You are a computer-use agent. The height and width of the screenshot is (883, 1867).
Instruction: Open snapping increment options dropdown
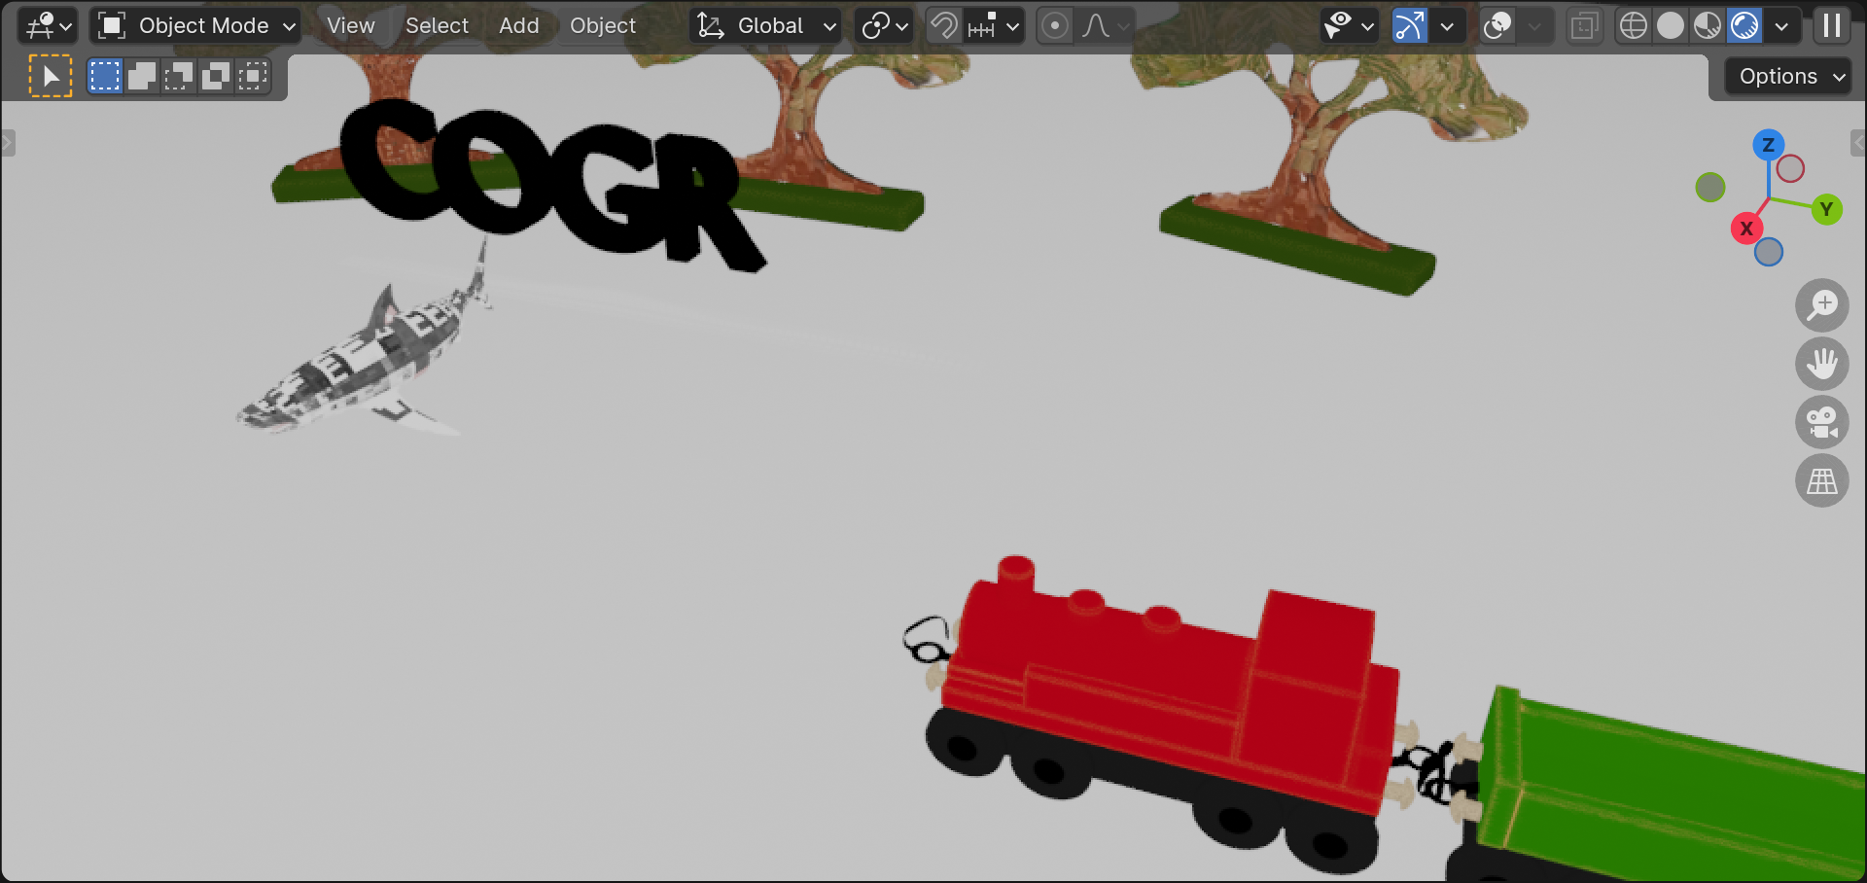tap(993, 26)
